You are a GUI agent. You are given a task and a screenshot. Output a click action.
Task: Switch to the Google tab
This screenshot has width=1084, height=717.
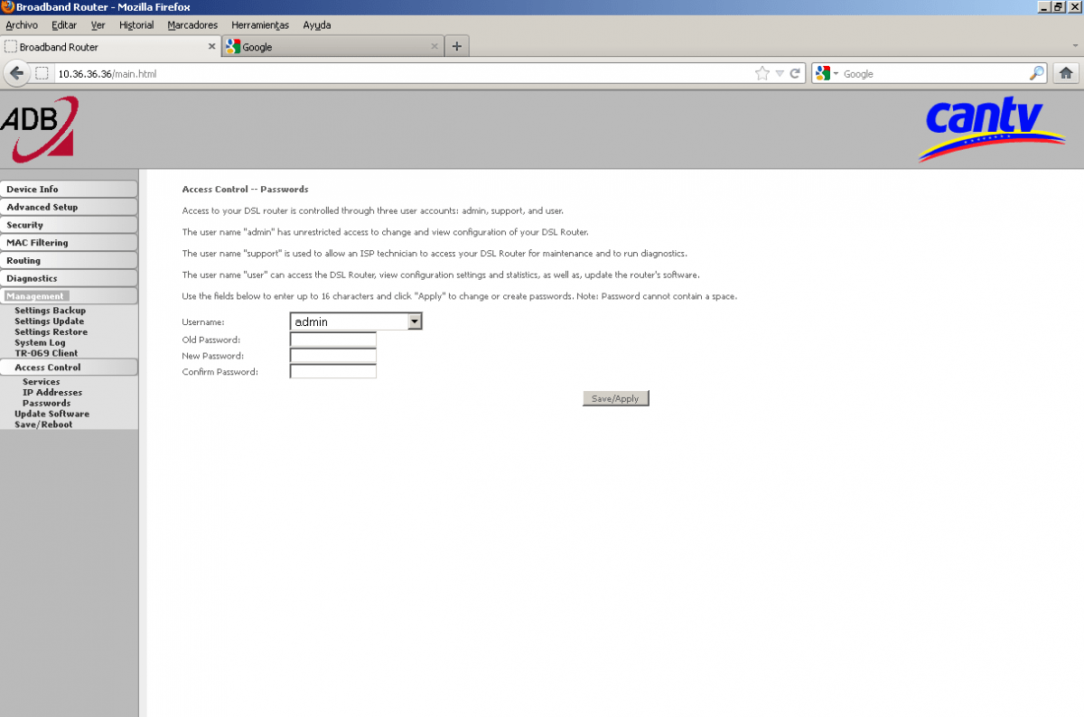pos(333,46)
